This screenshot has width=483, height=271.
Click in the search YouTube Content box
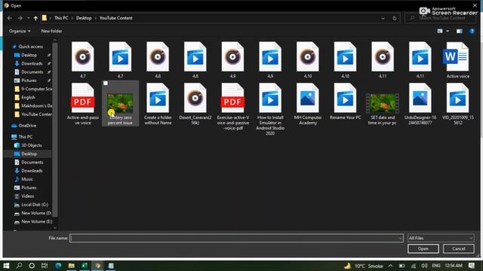441,18
